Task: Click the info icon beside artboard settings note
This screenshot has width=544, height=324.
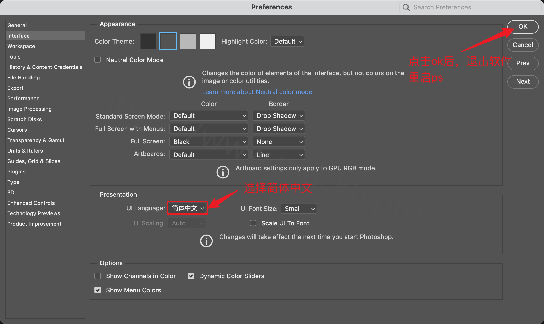Action: point(223,172)
